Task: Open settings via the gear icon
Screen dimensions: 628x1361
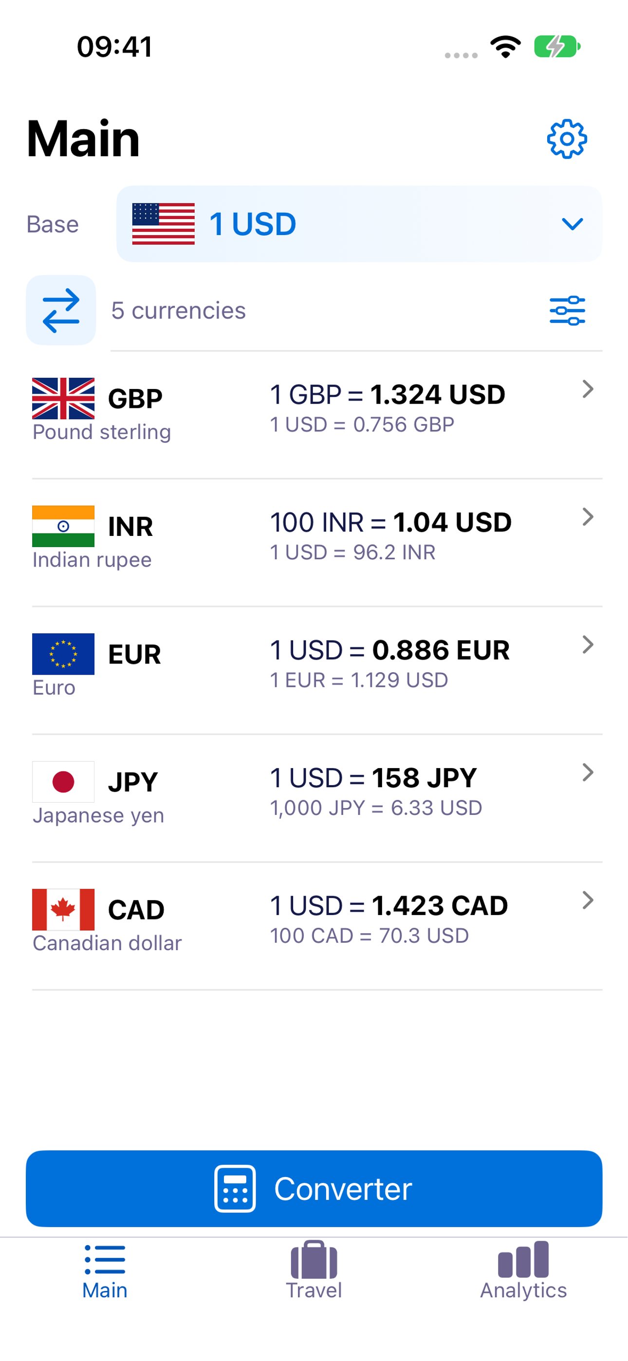Action: point(567,139)
